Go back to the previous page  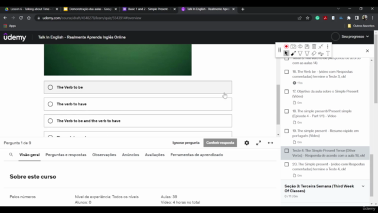click(x=5, y=18)
